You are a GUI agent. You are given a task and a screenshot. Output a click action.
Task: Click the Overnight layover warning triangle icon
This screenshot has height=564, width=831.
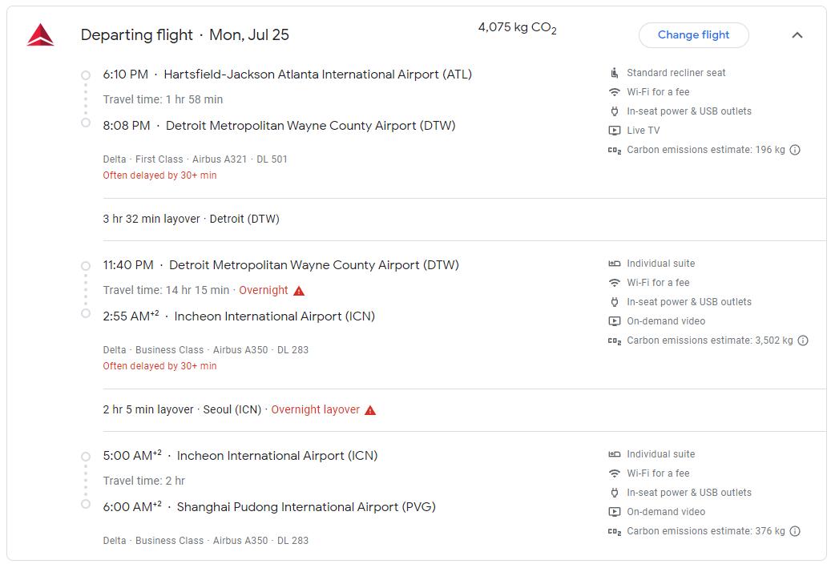pyautogui.click(x=370, y=410)
